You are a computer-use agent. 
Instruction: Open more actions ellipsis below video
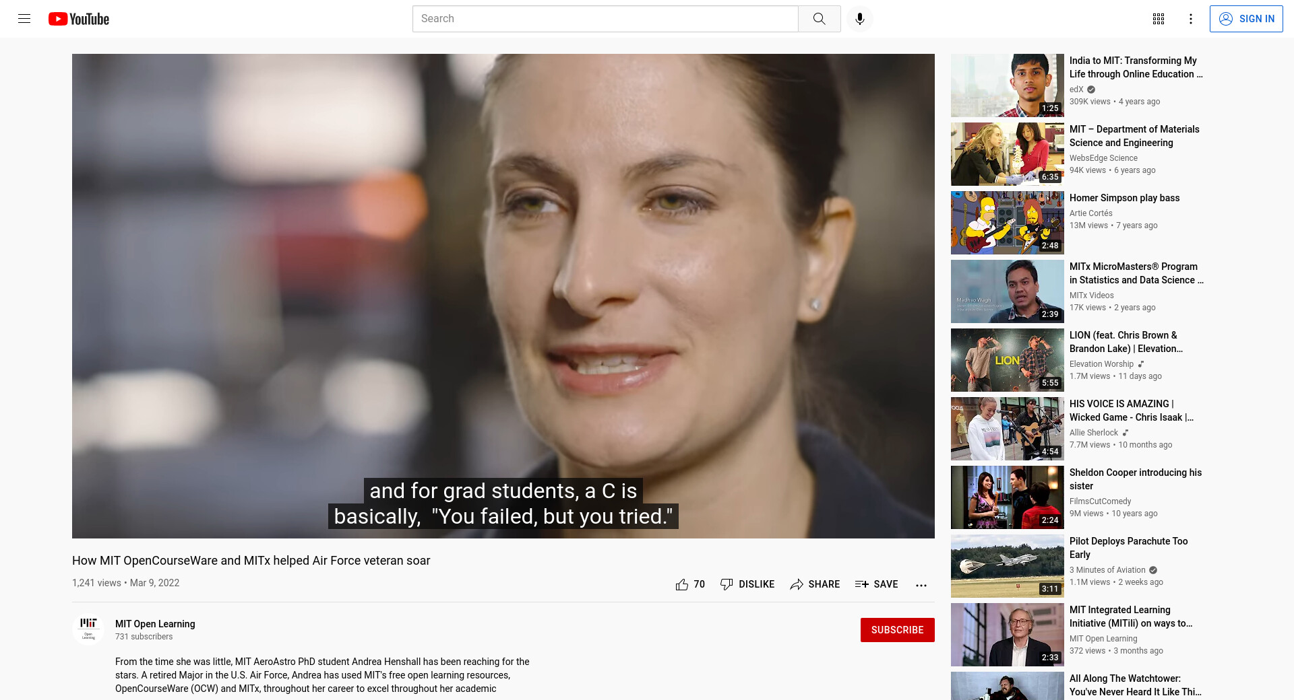[921, 585]
